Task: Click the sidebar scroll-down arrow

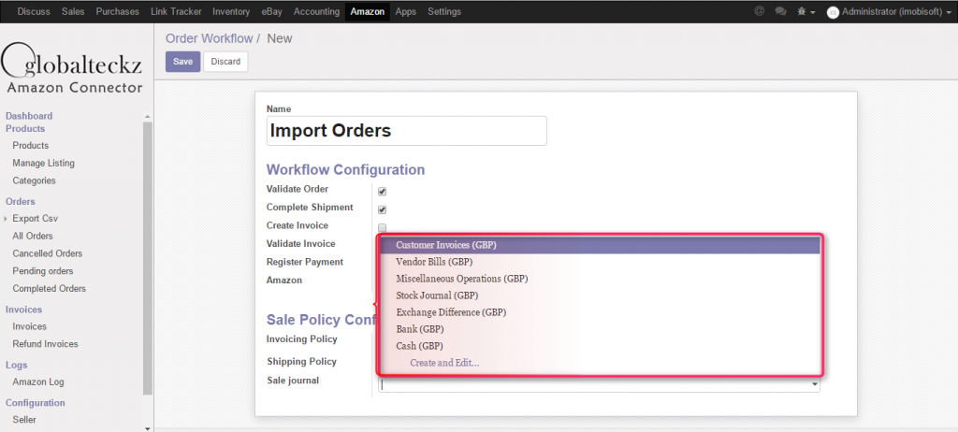Action: click(147, 426)
